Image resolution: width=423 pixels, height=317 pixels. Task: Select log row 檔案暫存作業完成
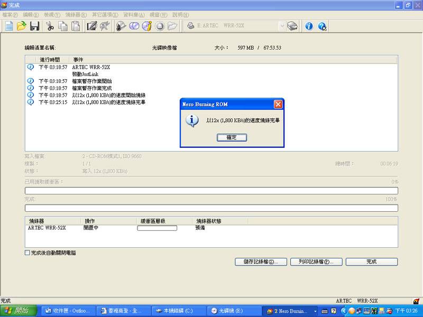[91, 88]
